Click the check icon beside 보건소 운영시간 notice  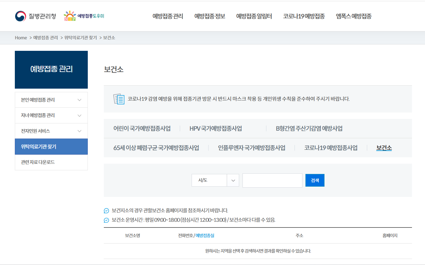pyautogui.click(x=106, y=220)
